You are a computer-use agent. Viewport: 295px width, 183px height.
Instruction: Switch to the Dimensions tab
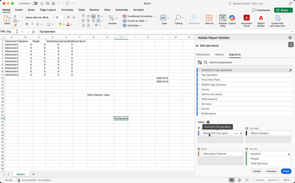click(x=203, y=55)
